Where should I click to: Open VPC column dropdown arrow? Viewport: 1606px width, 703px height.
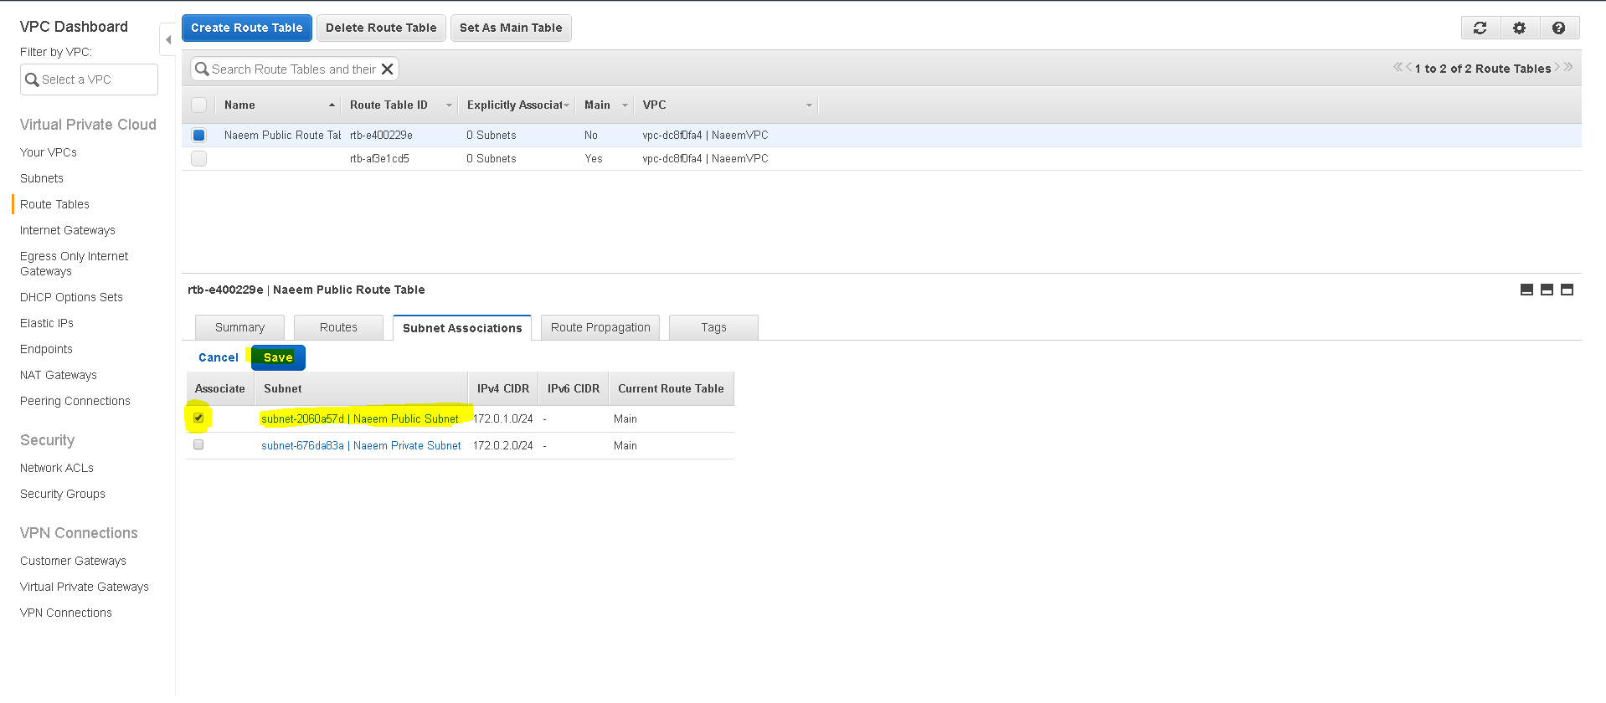pyautogui.click(x=809, y=105)
